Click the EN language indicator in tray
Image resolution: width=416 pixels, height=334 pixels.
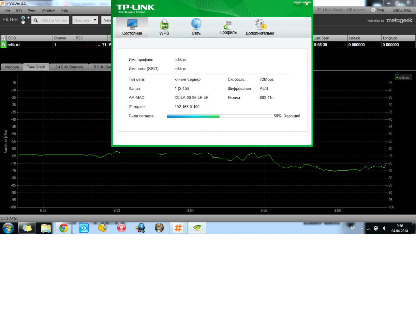(x=353, y=227)
